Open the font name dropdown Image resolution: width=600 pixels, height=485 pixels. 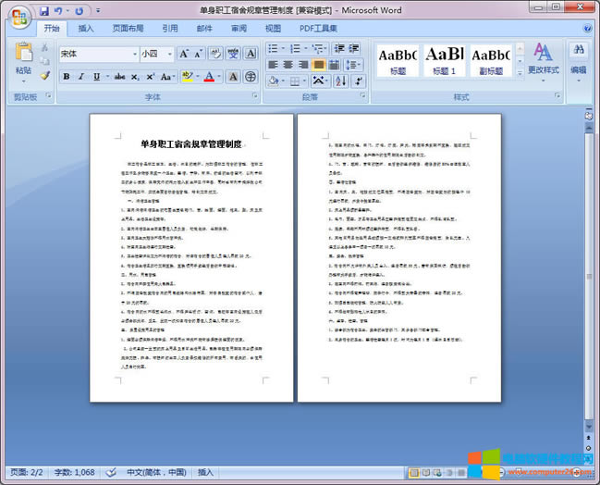click(133, 54)
